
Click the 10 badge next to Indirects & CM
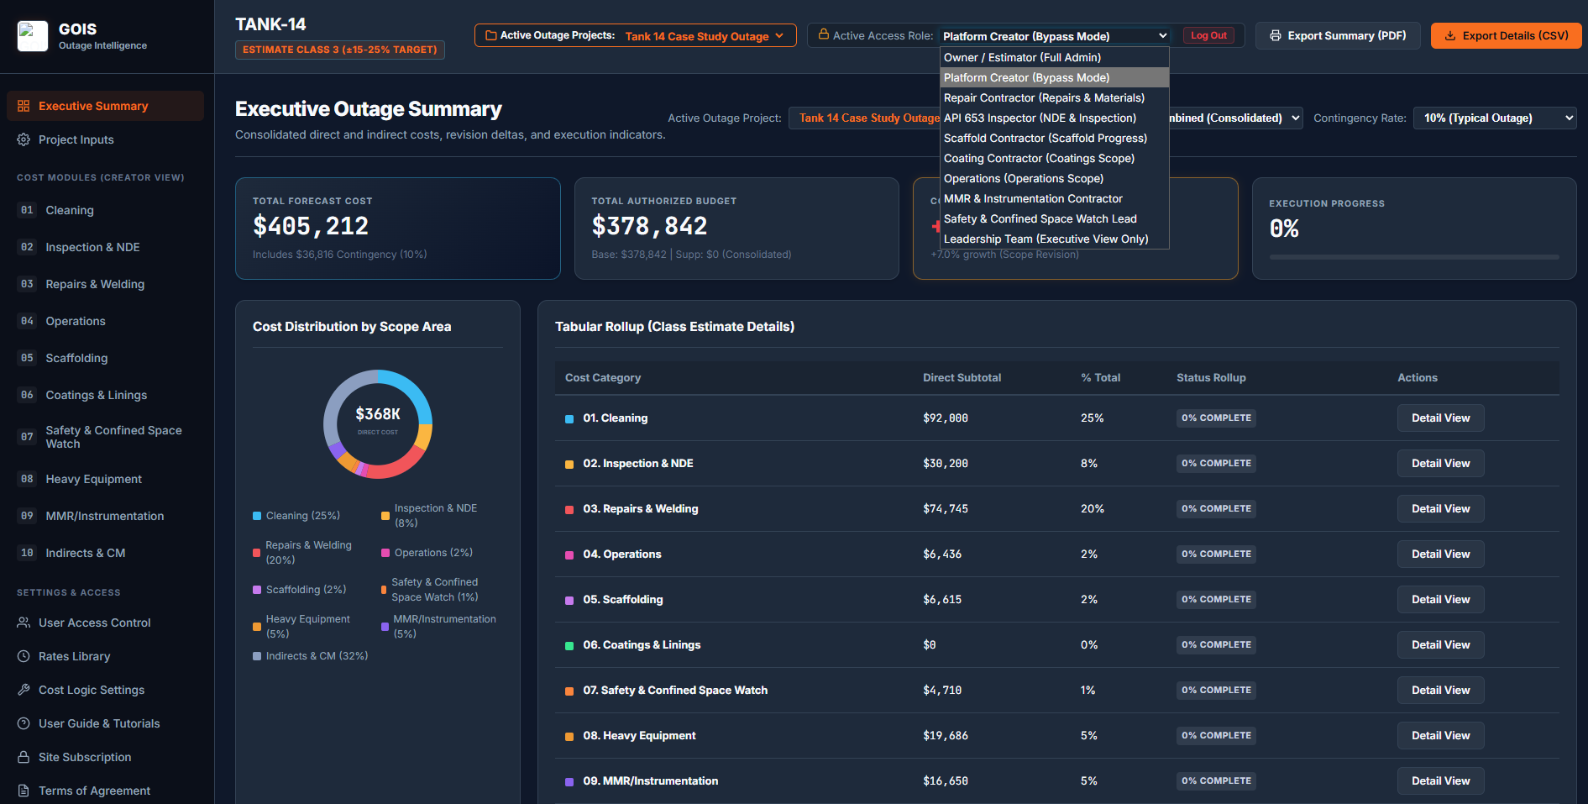[x=28, y=553]
